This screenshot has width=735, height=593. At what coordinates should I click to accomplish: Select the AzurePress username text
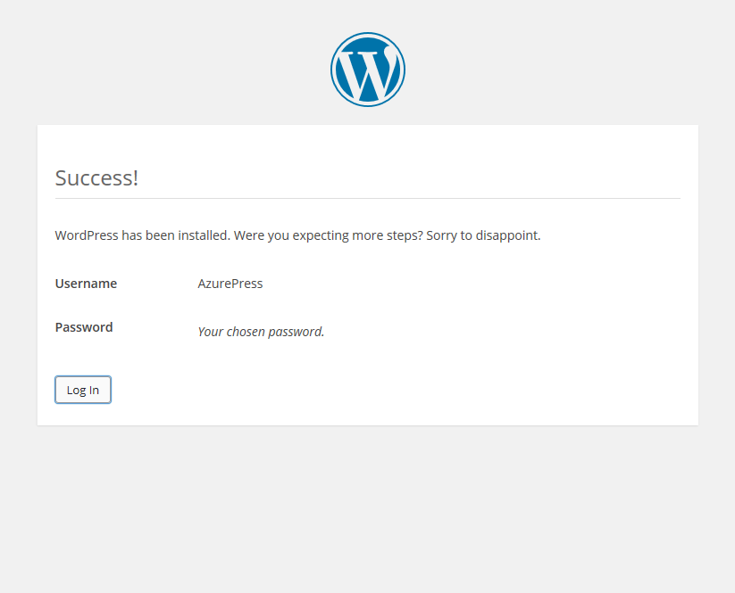pyautogui.click(x=230, y=284)
